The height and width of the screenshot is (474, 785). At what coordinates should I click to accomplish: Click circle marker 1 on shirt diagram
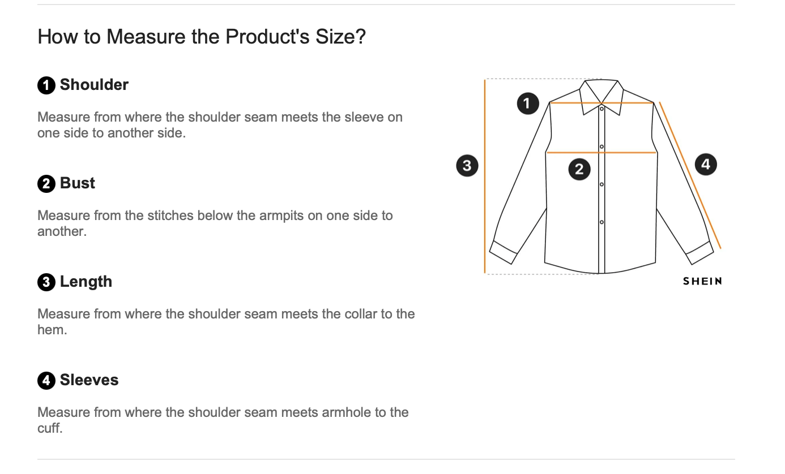[x=527, y=103]
